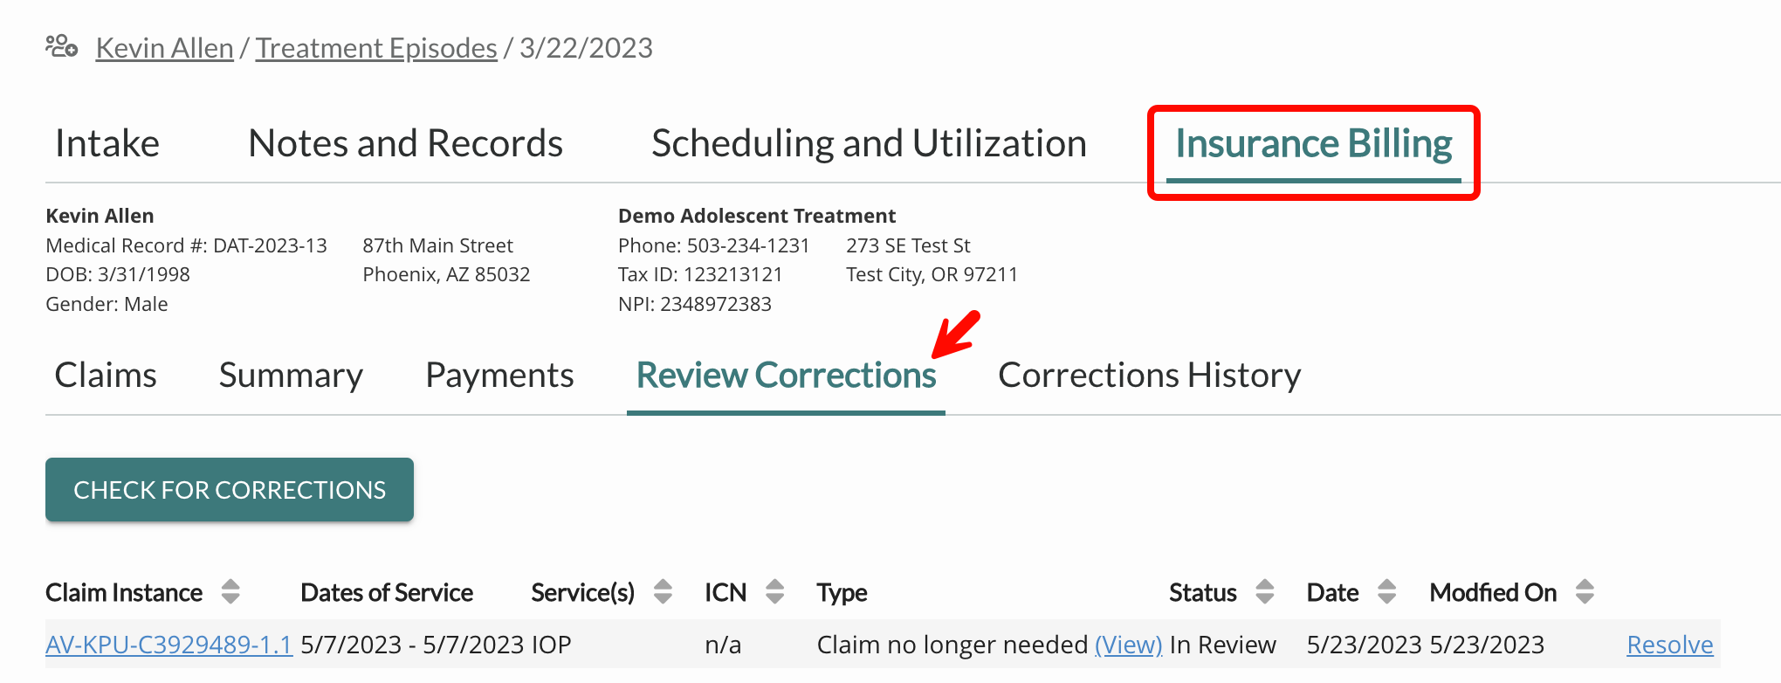Sort the table by Claim Instance
The width and height of the screenshot is (1781, 683).
point(231,592)
